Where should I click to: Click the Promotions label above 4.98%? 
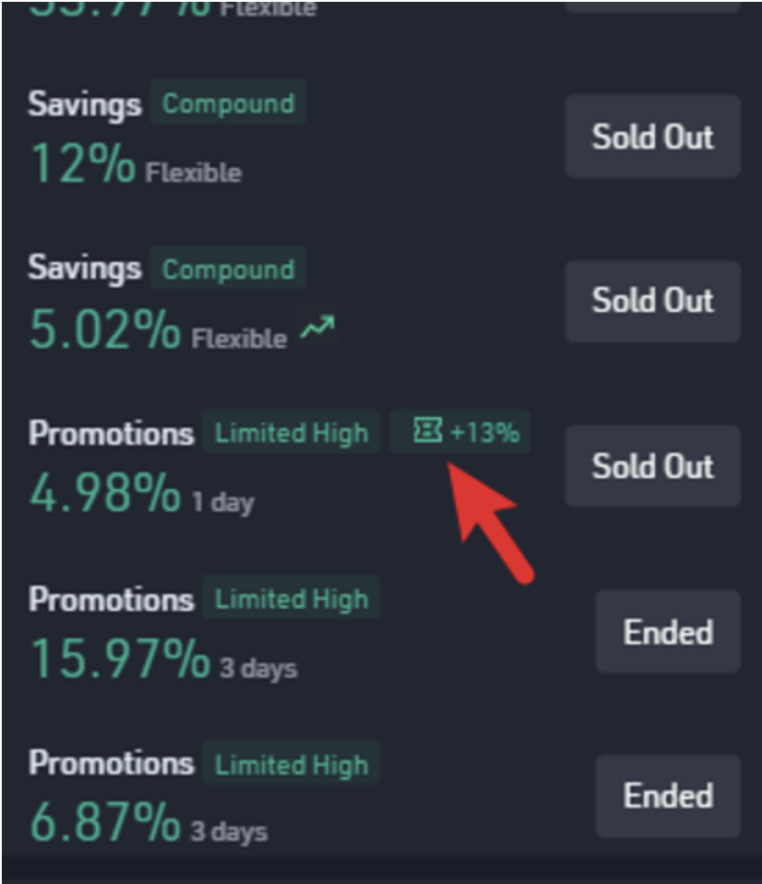point(111,433)
